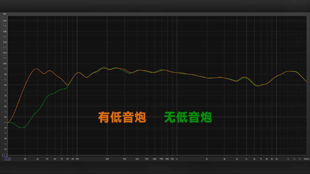The image size is (310, 174).
Task: Click the orange 有低音炮 legend text
Action: 122,117
